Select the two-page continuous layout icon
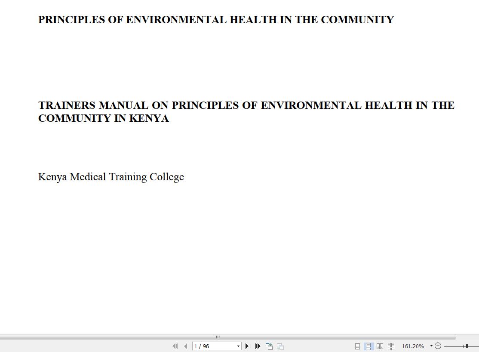The width and height of the screenshot is (479, 352). [391, 346]
